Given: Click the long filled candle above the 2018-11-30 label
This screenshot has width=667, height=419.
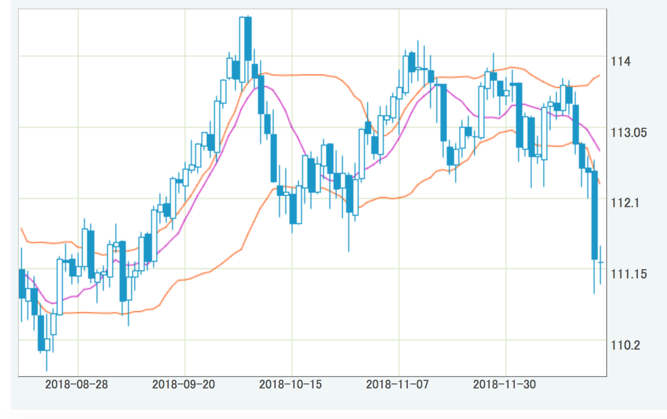Looking at the screenshot, I should point(519,115).
